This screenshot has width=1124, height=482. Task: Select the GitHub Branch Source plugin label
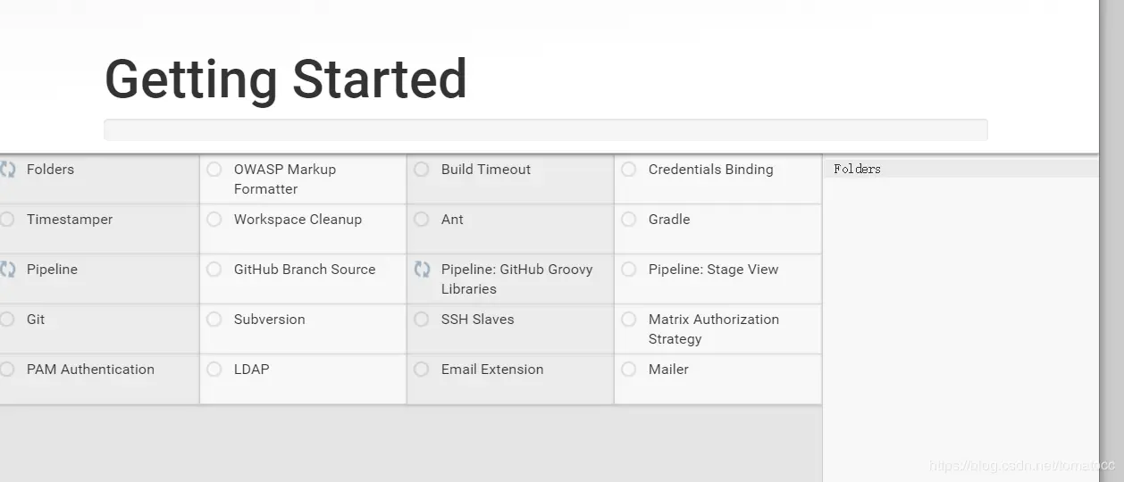tap(305, 270)
